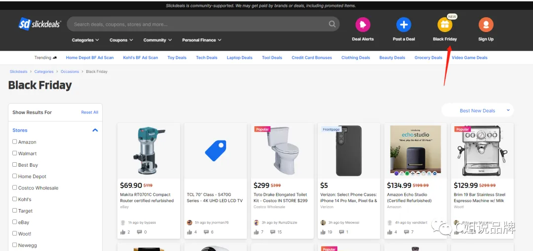Open Video Game Deals link
Image resolution: width=533 pixels, height=251 pixels.
(469, 58)
